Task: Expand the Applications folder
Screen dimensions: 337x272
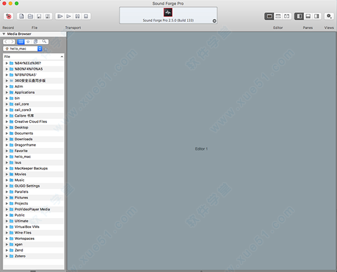Action: point(7,93)
